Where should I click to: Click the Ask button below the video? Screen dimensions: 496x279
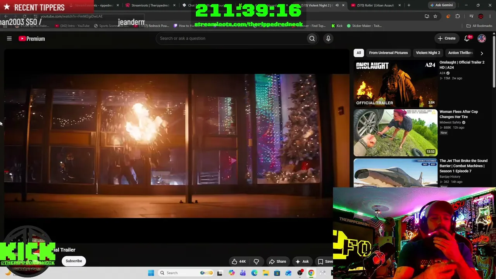(x=301, y=262)
